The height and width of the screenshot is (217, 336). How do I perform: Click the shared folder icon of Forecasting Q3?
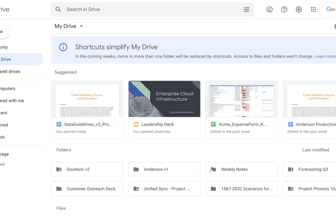click(x=291, y=170)
